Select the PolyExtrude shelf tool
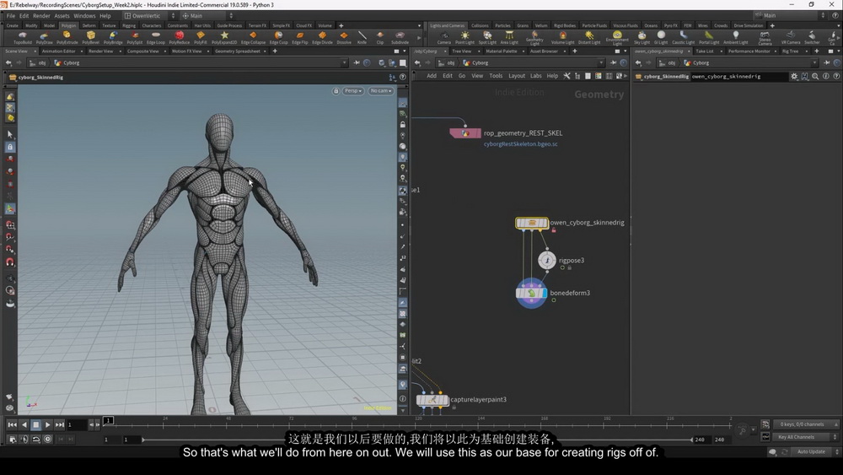This screenshot has width=843, height=475. tap(67, 38)
